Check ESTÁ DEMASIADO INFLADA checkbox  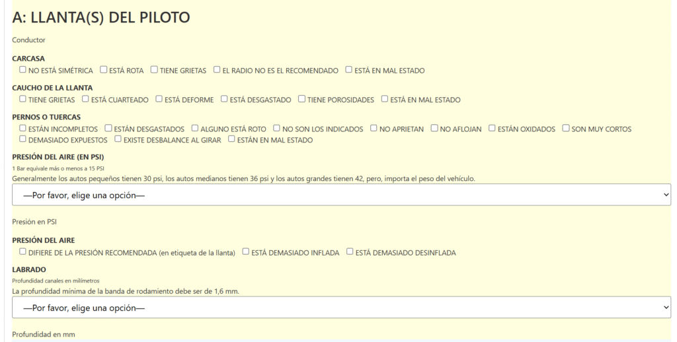tap(246, 252)
